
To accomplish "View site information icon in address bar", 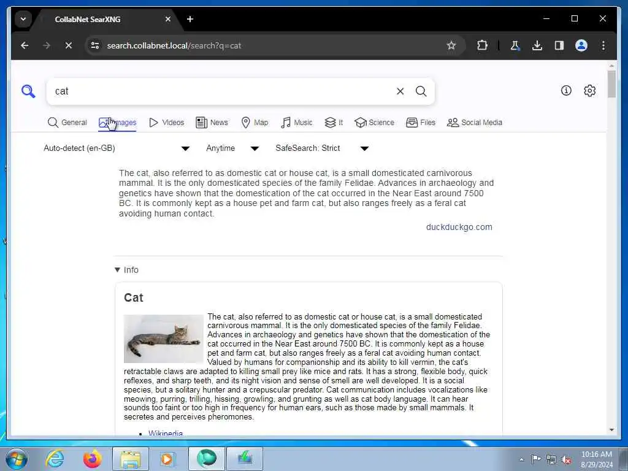I will pos(95,45).
